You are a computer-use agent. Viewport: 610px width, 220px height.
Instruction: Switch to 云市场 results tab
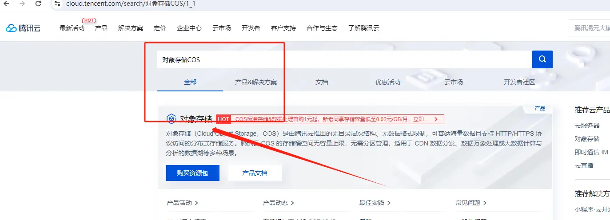[x=454, y=82]
